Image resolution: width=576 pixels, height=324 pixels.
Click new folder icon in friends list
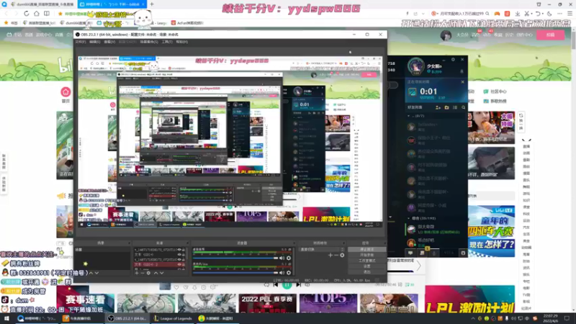446,107
